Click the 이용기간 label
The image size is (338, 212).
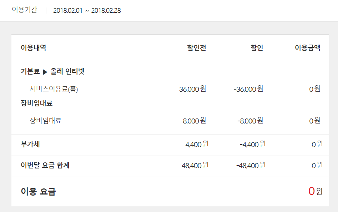click(24, 10)
